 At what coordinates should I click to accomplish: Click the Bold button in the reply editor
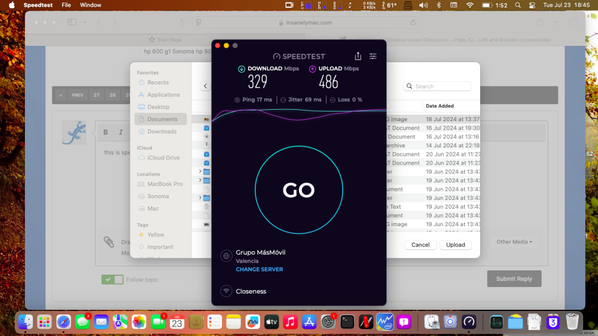tap(106, 132)
